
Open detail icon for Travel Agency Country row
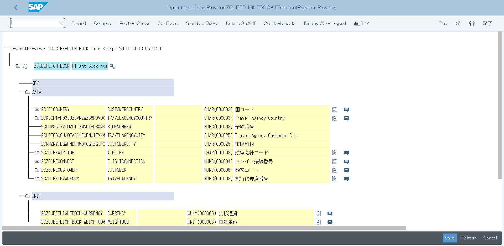click(335, 118)
